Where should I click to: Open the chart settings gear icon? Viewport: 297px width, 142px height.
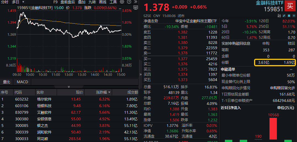(x=122, y=2)
